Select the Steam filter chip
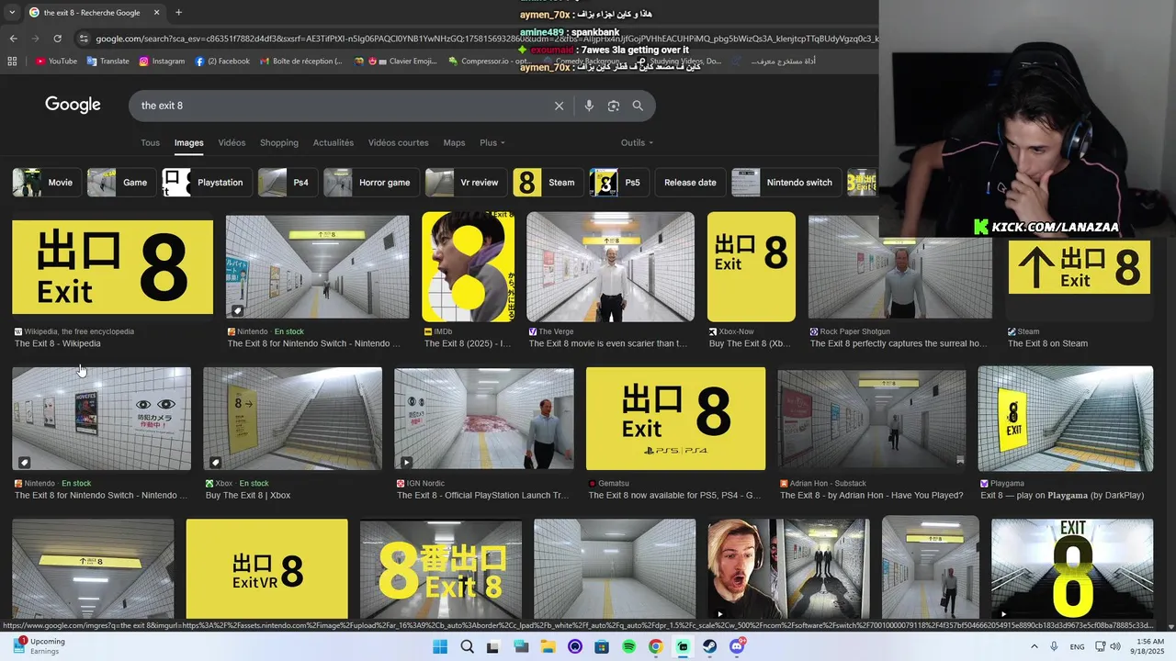Viewport: 1176px width, 661px height. point(548,182)
